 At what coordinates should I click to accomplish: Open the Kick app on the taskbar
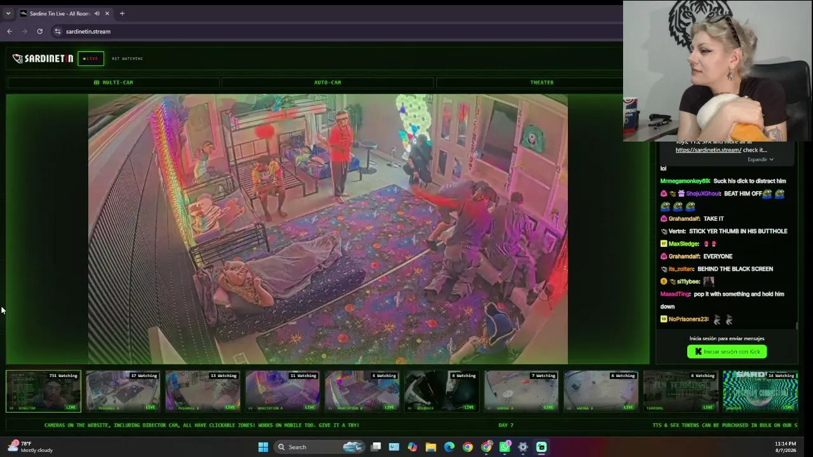coord(541,447)
